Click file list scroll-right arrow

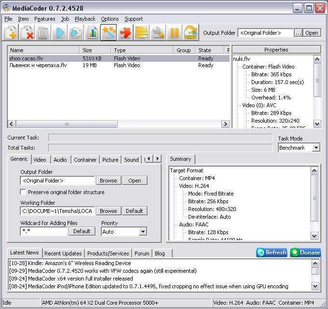(x=225, y=124)
